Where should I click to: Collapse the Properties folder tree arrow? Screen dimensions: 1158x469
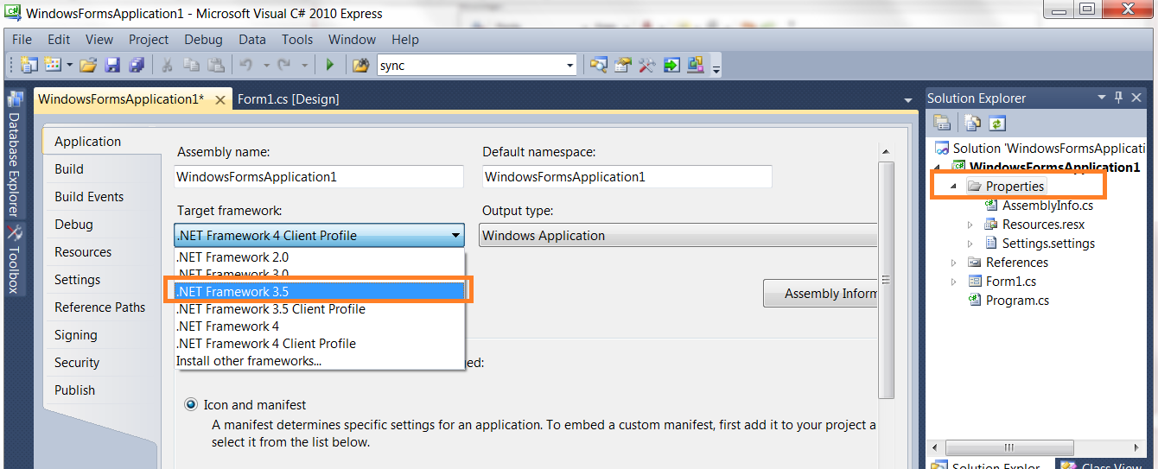tap(953, 187)
